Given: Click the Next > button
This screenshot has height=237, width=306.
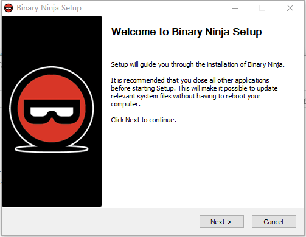Looking at the screenshot, I should (221, 221).
